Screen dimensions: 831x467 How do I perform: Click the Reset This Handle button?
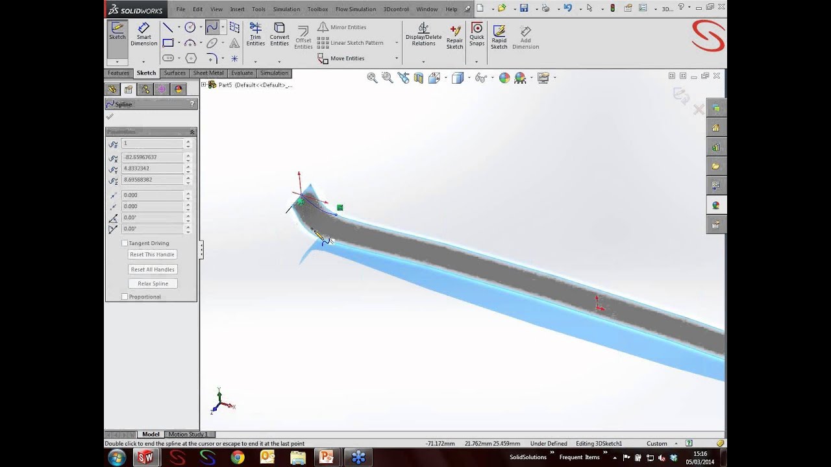[x=152, y=254]
